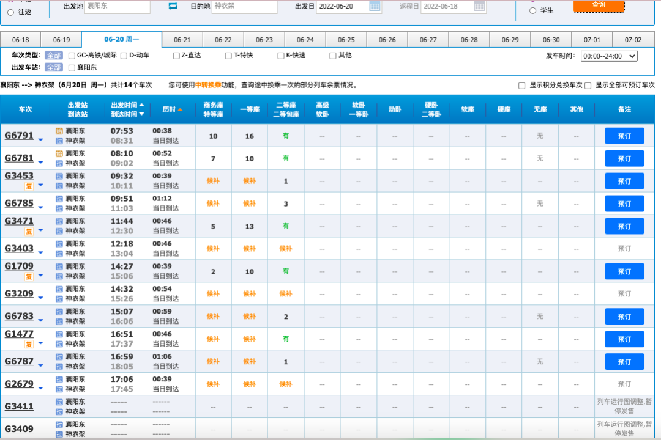Book train G3471 with 预订 button
661x440 pixels.
[624, 226]
